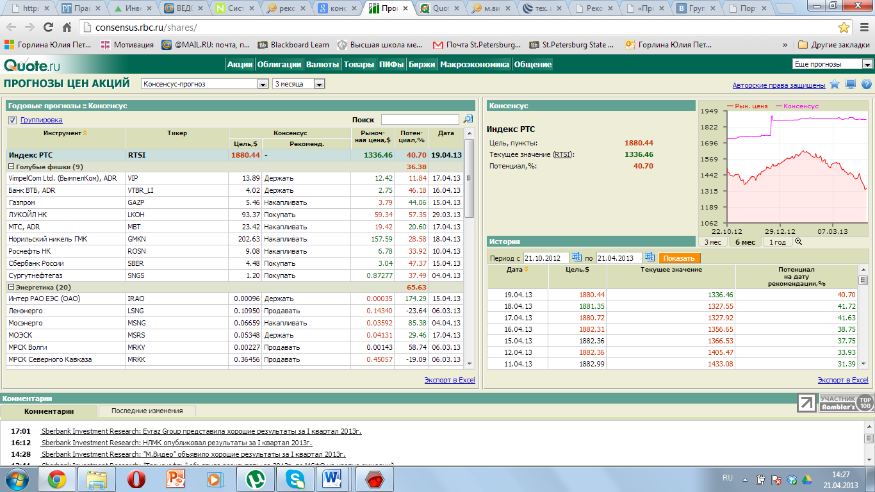Click the sort arrows icon in Дата history header
The width and height of the screenshot is (875, 492).
point(527,270)
